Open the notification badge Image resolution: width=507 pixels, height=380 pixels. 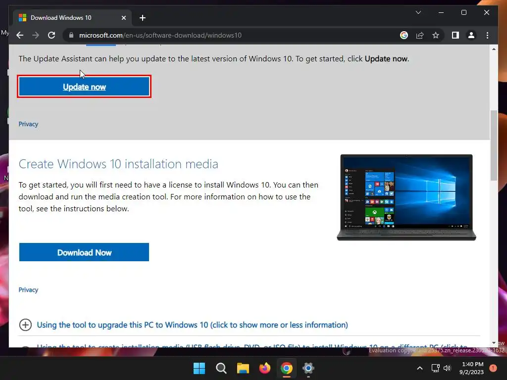point(493,368)
